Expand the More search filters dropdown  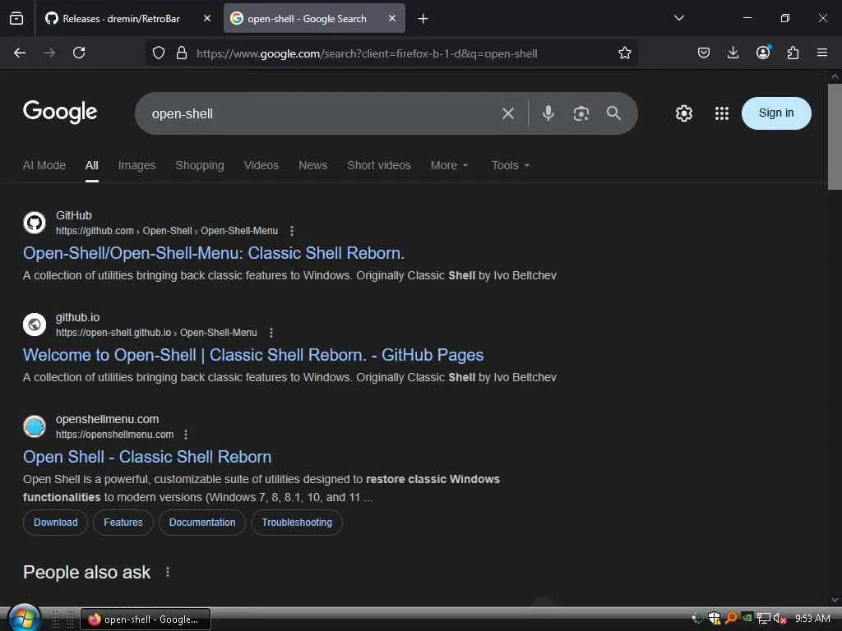click(x=449, y=165)
